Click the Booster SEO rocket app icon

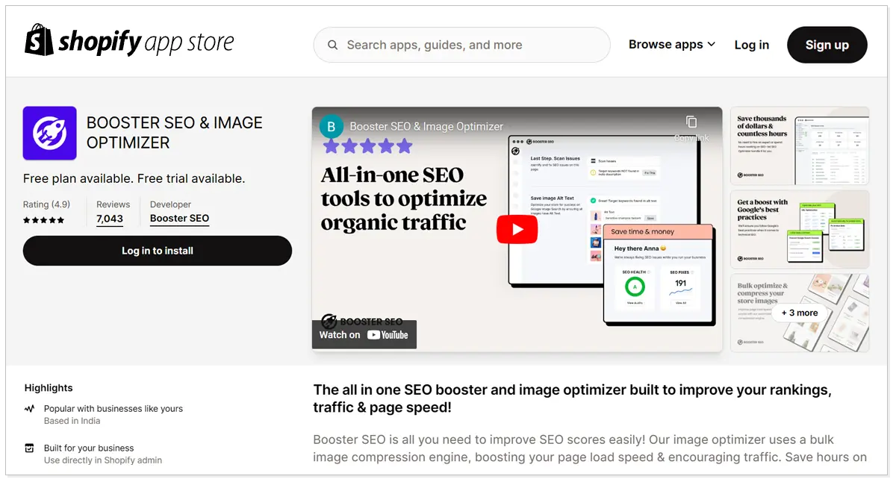tap(50, 133)
